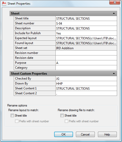Image resolution: width=122 pixels, height=142 pixels.
Task: Click the Revision date value cell
Action: [x=86, y=58]
